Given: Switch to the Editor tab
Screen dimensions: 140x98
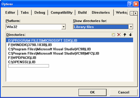Looking at the screenshot, I should (x=10, y=13).
